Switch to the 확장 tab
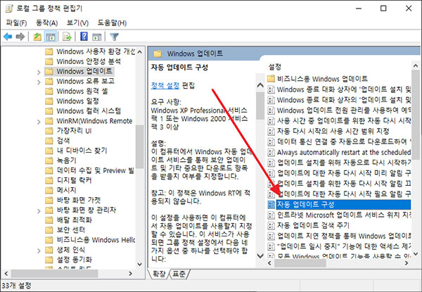Image resolution: width=422 pixels, height=292 pixels. coord(159,274)
